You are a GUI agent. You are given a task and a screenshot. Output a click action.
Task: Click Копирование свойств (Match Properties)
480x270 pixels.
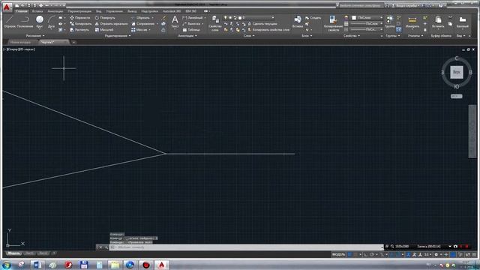[x=333, y=23]
